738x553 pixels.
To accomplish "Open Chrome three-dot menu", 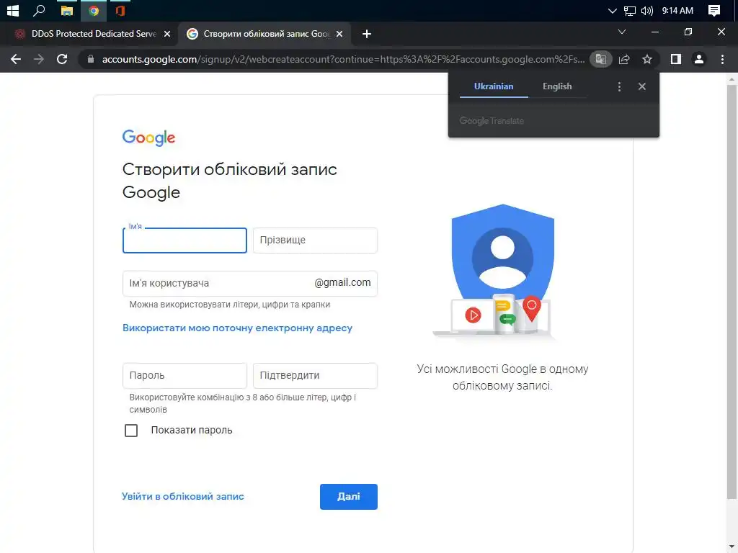I will click(722, 59).
